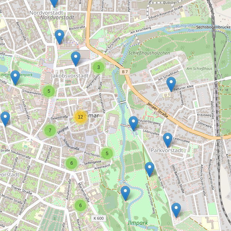The height and width of the screenshot is (231, 231).
Task: Click the Jakobsvorstadt district label
Action: click(70, 76)
